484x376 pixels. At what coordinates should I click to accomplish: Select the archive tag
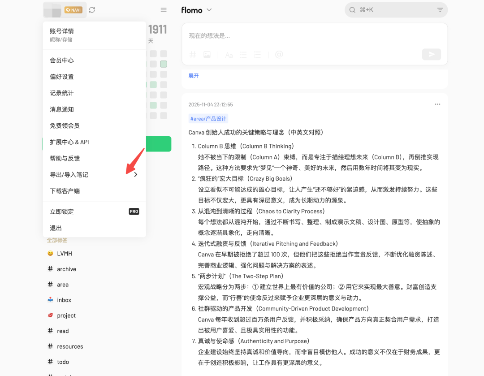point(66,269)
